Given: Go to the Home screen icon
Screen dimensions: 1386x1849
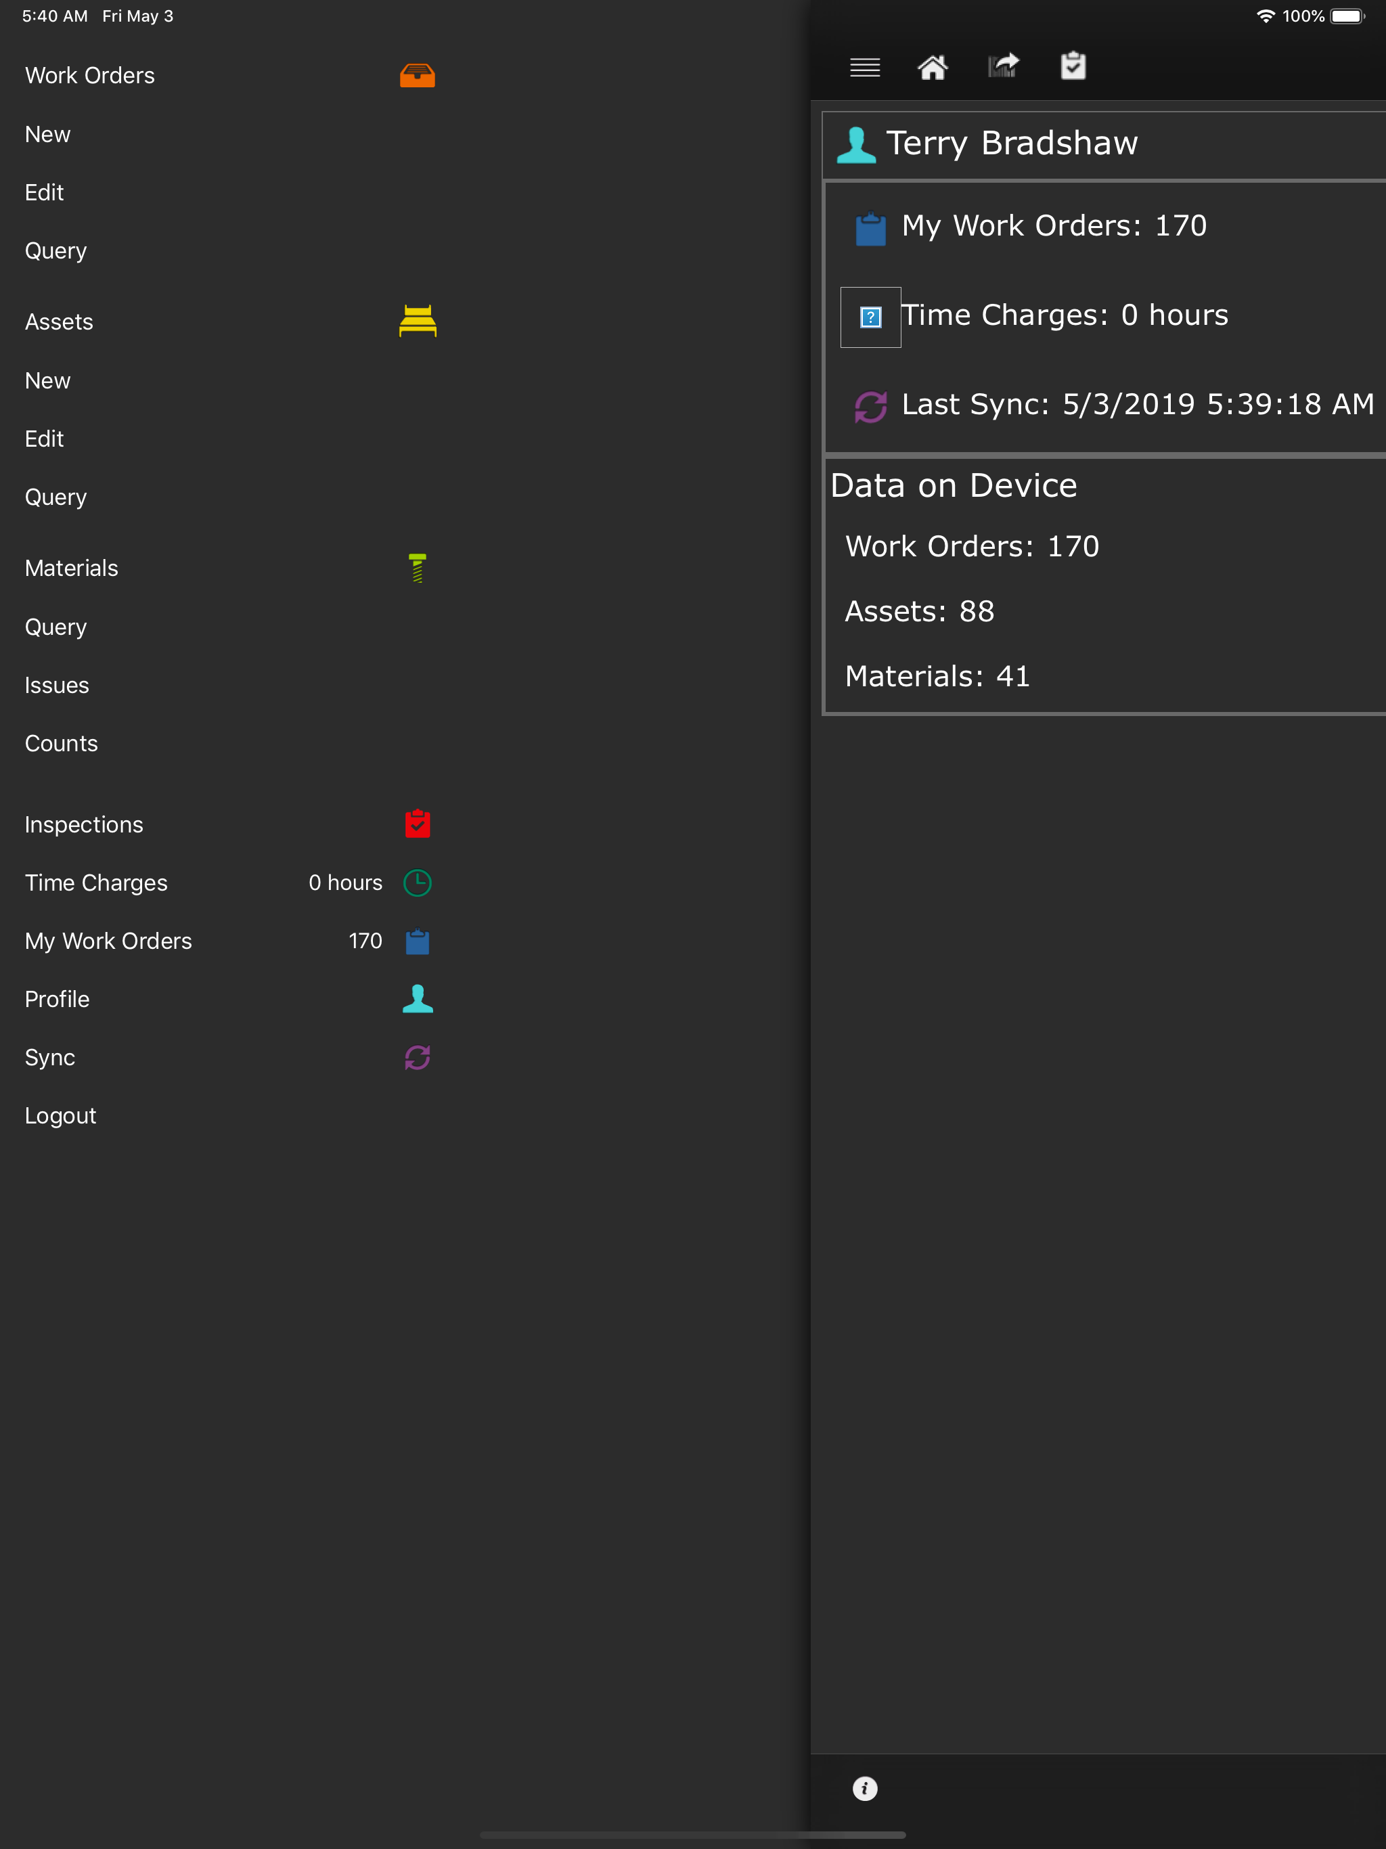Looking at the screenshot, I should tap(933, 67).
